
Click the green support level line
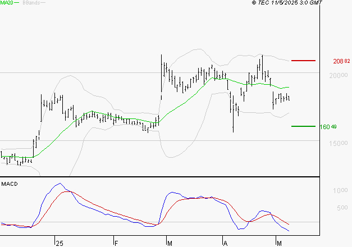[303, 126]
